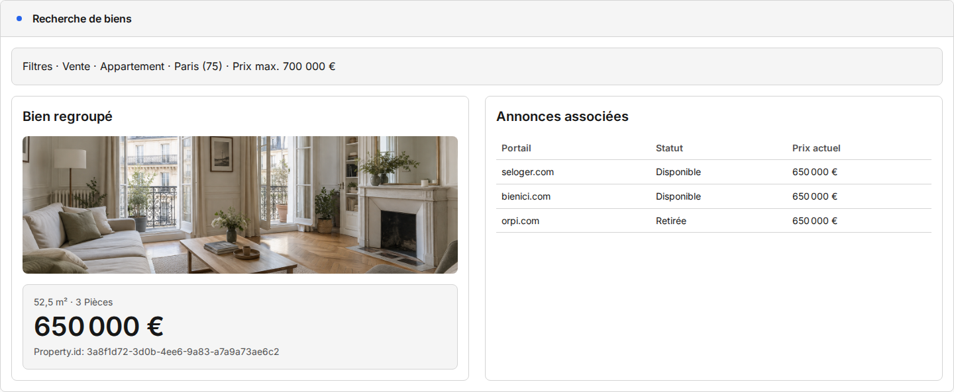This screenshot has height=392, width=954.
Task: Click the Statut column header
Action: tap(669, 148)
